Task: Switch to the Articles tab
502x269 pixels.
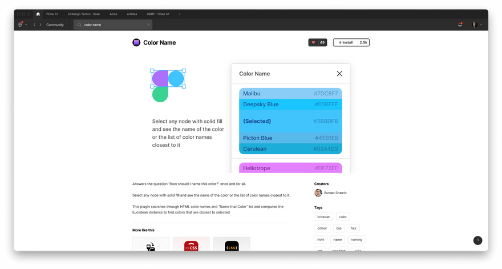Action: (132, 14)
